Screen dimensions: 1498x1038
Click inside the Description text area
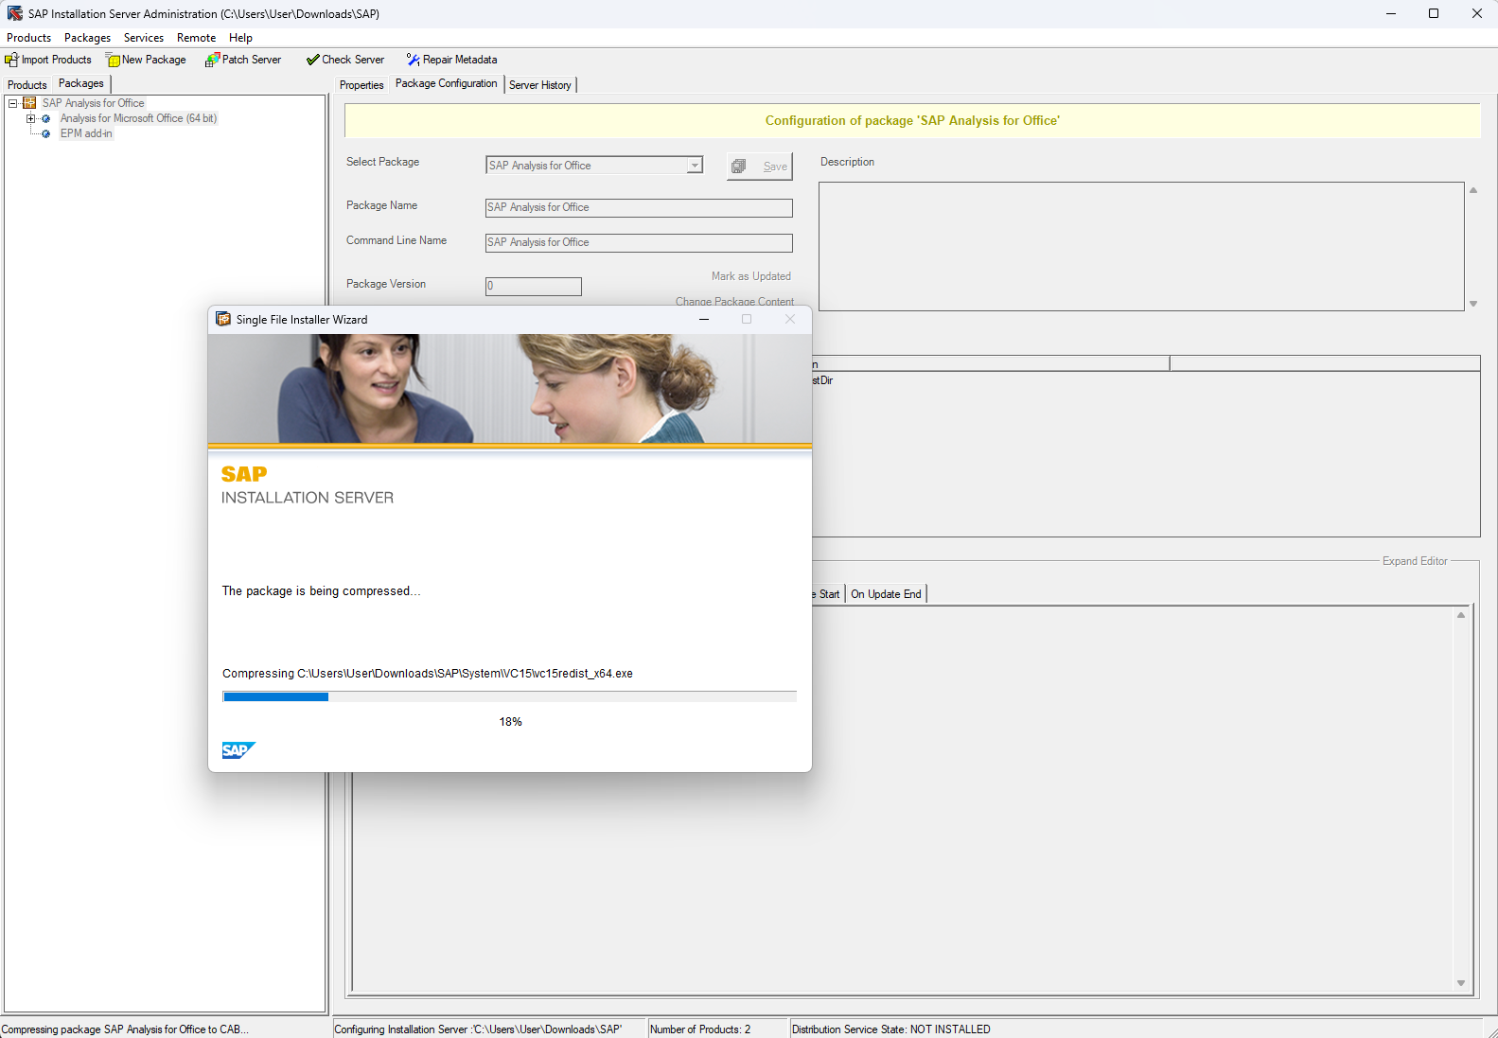click(1141, 246)
